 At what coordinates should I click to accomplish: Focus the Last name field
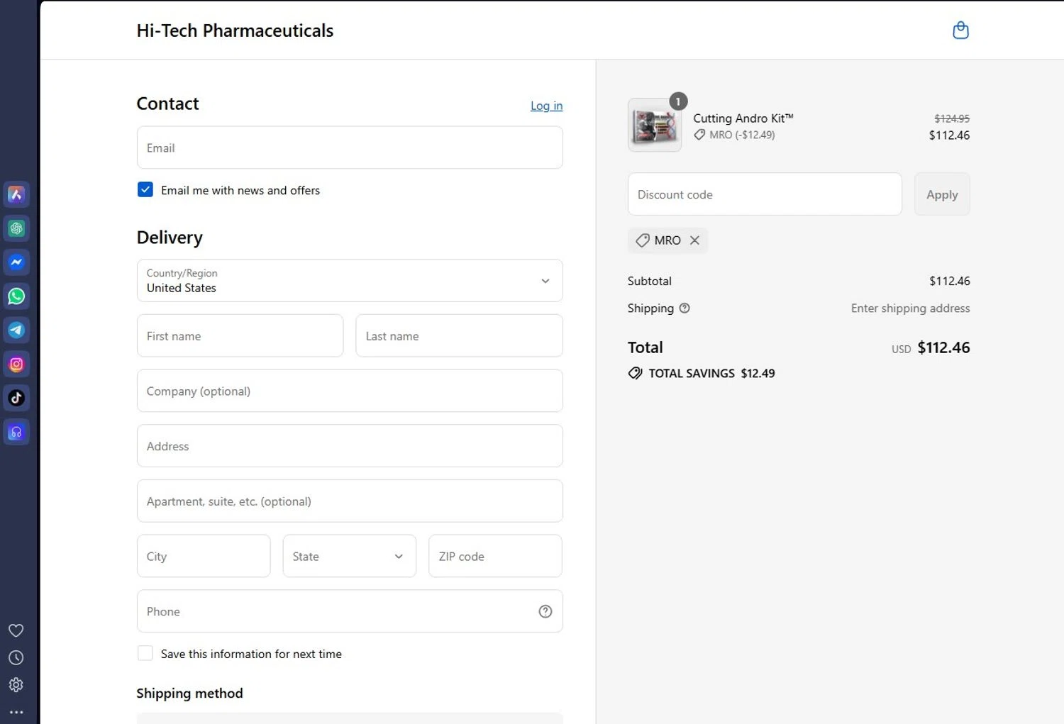pos(459,336)
